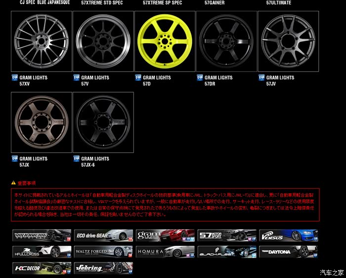The width and height of the screenshot is (346, 278).
Task: Open the GRAM LIGHTS 57DR link
Action: coord(218,80)
